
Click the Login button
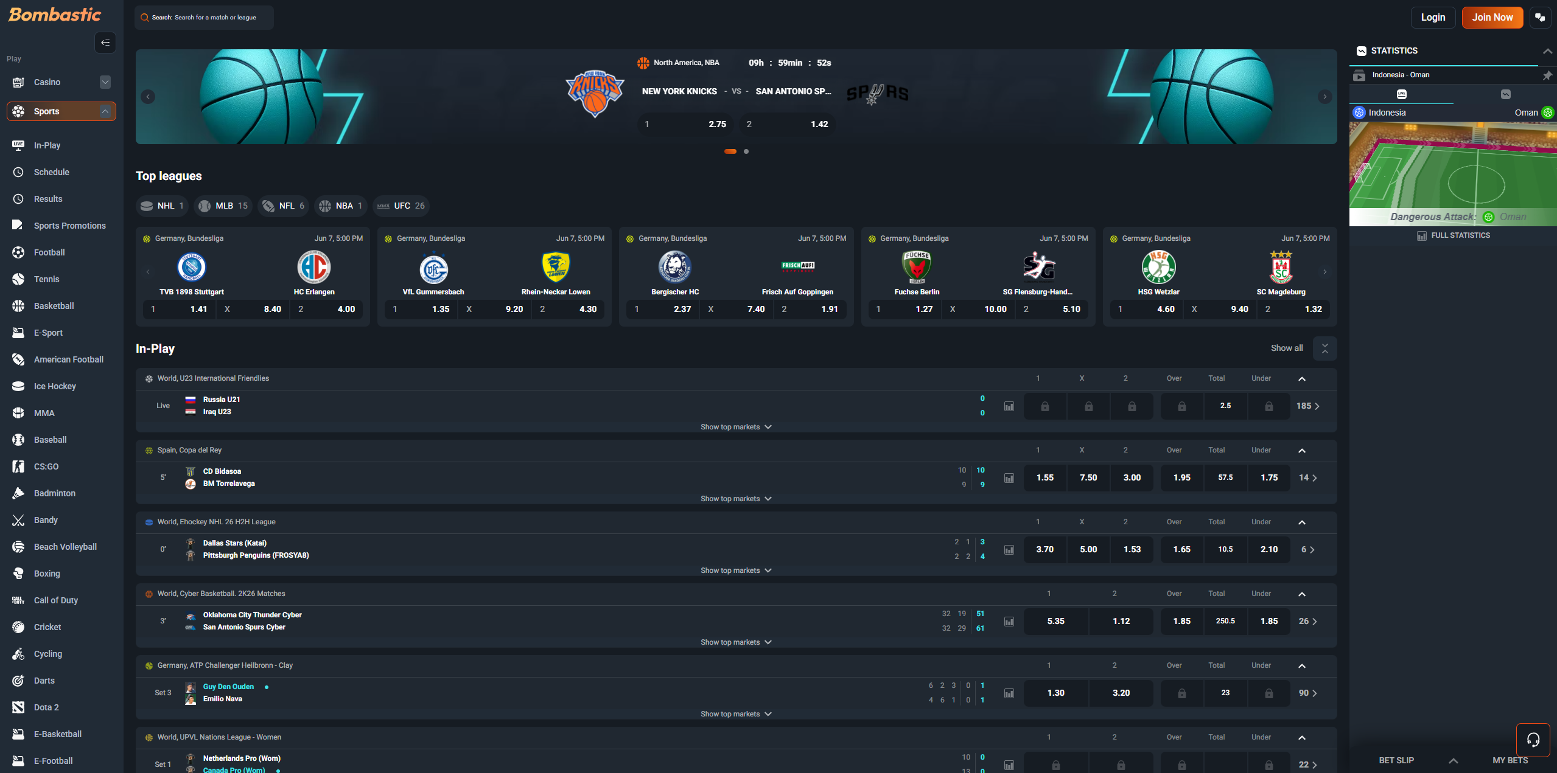[x=1433, y=18]
